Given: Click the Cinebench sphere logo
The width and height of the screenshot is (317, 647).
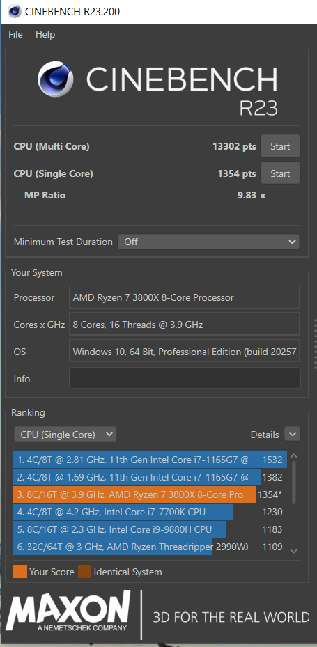Looking at the screenshot, I should pos(55,79).
